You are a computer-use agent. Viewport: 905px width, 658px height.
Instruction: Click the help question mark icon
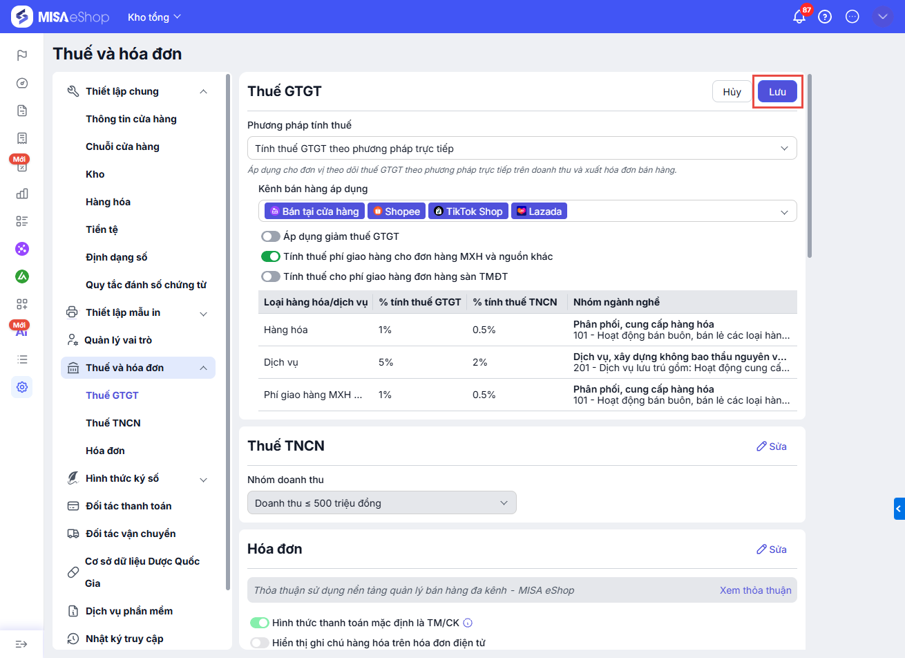tap(825, 17)
